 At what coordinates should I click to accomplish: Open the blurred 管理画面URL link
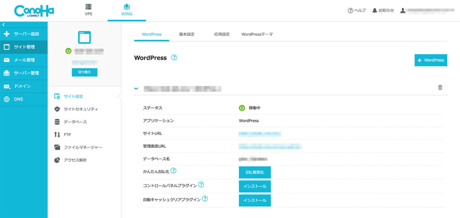point(270,146)
